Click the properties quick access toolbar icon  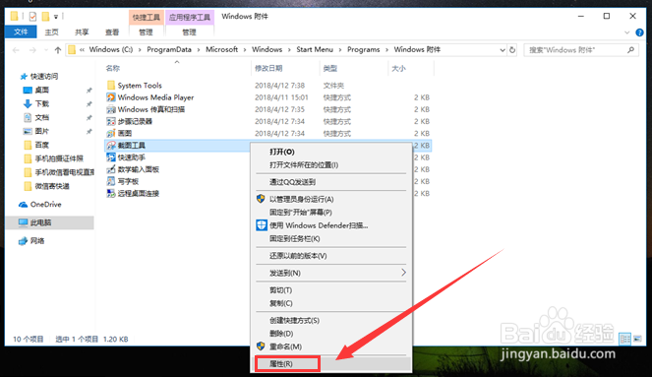(32, 17)
